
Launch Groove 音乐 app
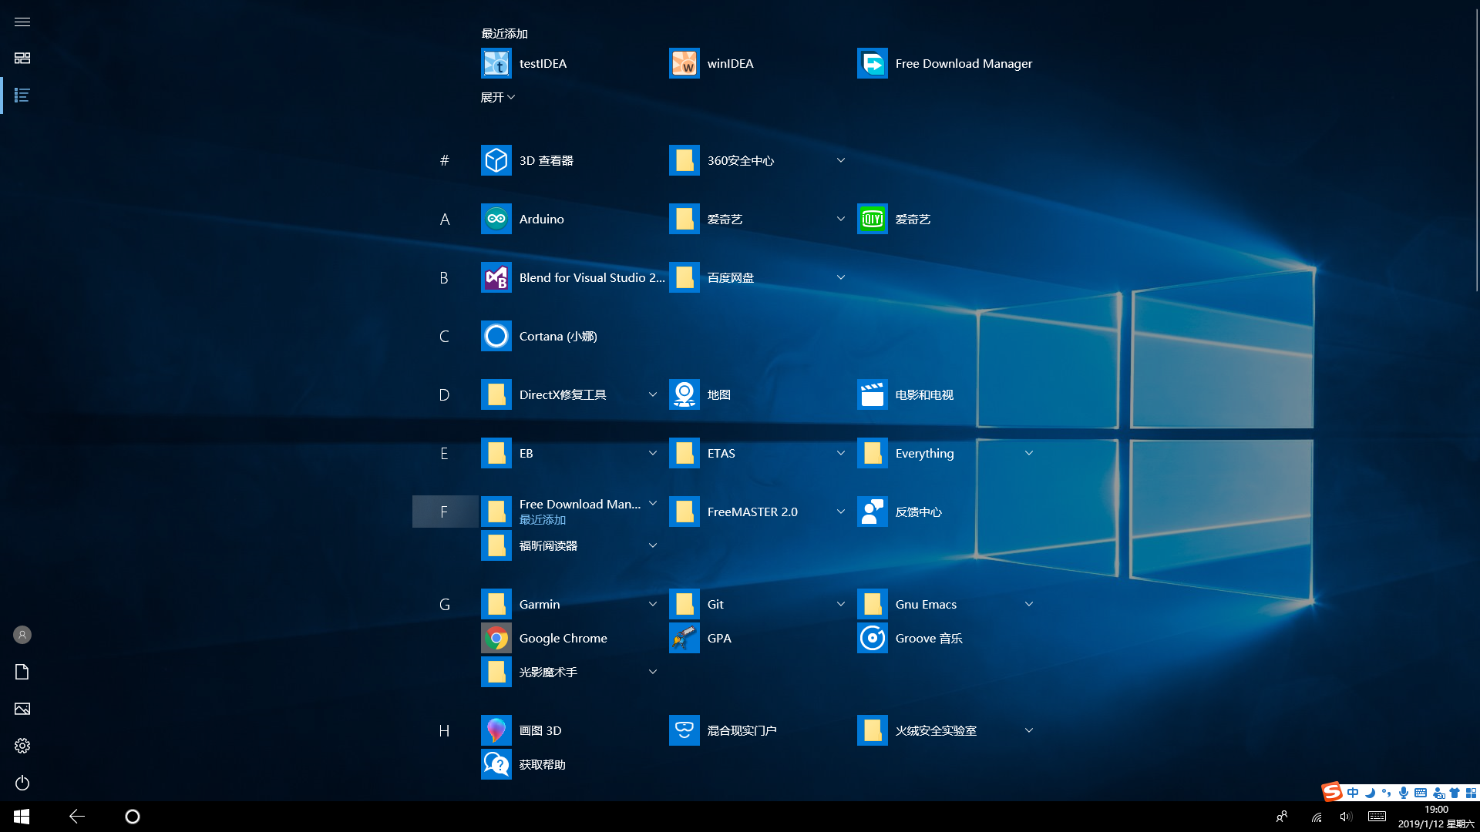929,637
